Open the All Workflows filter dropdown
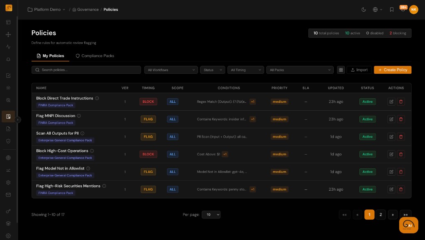The height and width of the screenshot is (240, 425). pyautogui.click(x=171, y=70)
